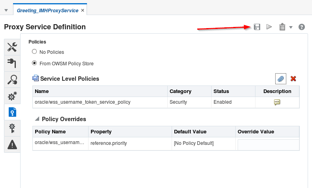Open the wrench and screwdriver General tab
The width and height of the screenshot is (312, 188).
click(x=12, y=47)
